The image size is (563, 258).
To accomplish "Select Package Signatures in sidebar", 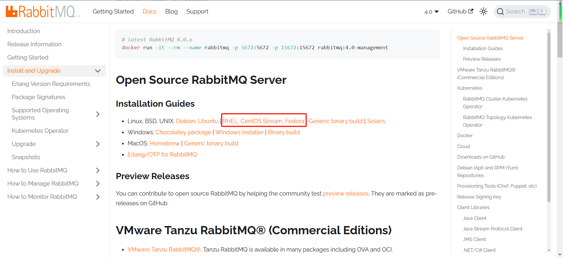I will (38, 97).
